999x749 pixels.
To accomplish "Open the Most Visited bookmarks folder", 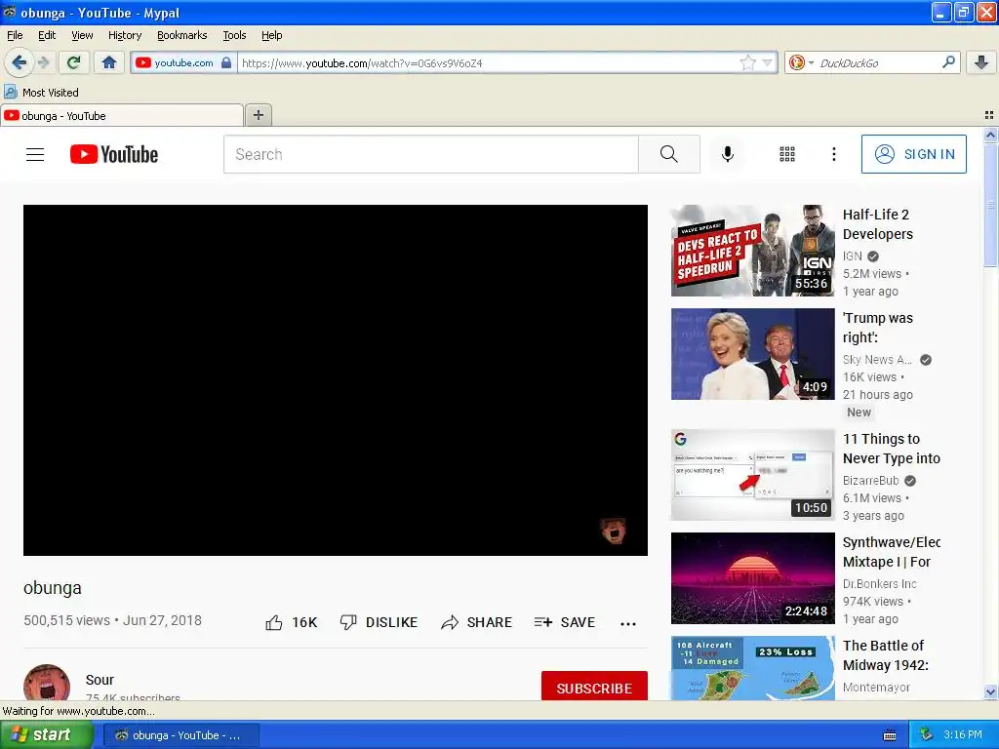I will click(41, 93).
